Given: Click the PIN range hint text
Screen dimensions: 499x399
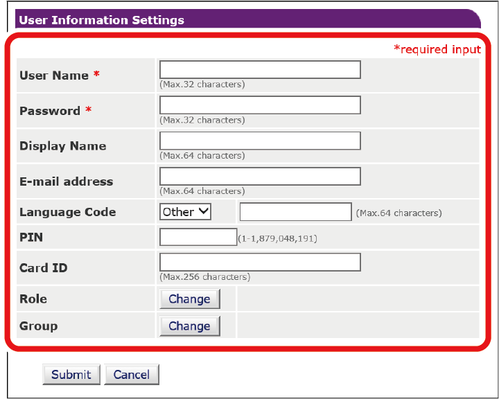Looking at the screenshot, I should [278, 238].
